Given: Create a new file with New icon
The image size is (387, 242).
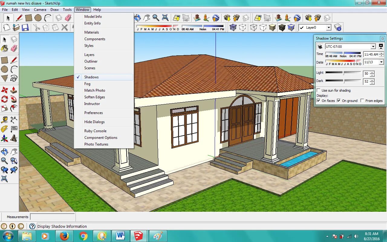Looking at the screenshot, I should coord(7,28).
